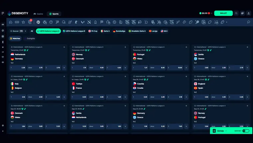Screen dimensions: 253x143
Task: Click the people icon in the left sidebar
Action: click(x=3, y=62)
